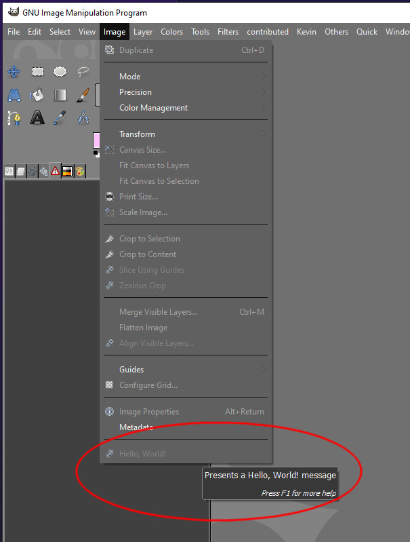Select the Bucket Fill tool
The height and width of the screenshot is (542, 410).
pyautogui.click(x=37, y=95)
